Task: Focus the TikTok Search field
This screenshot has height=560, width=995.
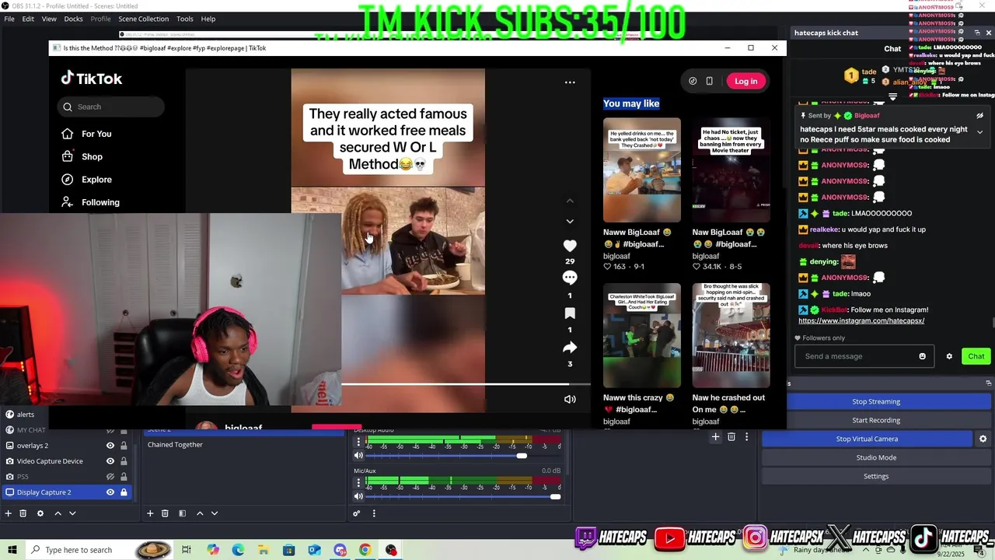Action: point(110,107)
